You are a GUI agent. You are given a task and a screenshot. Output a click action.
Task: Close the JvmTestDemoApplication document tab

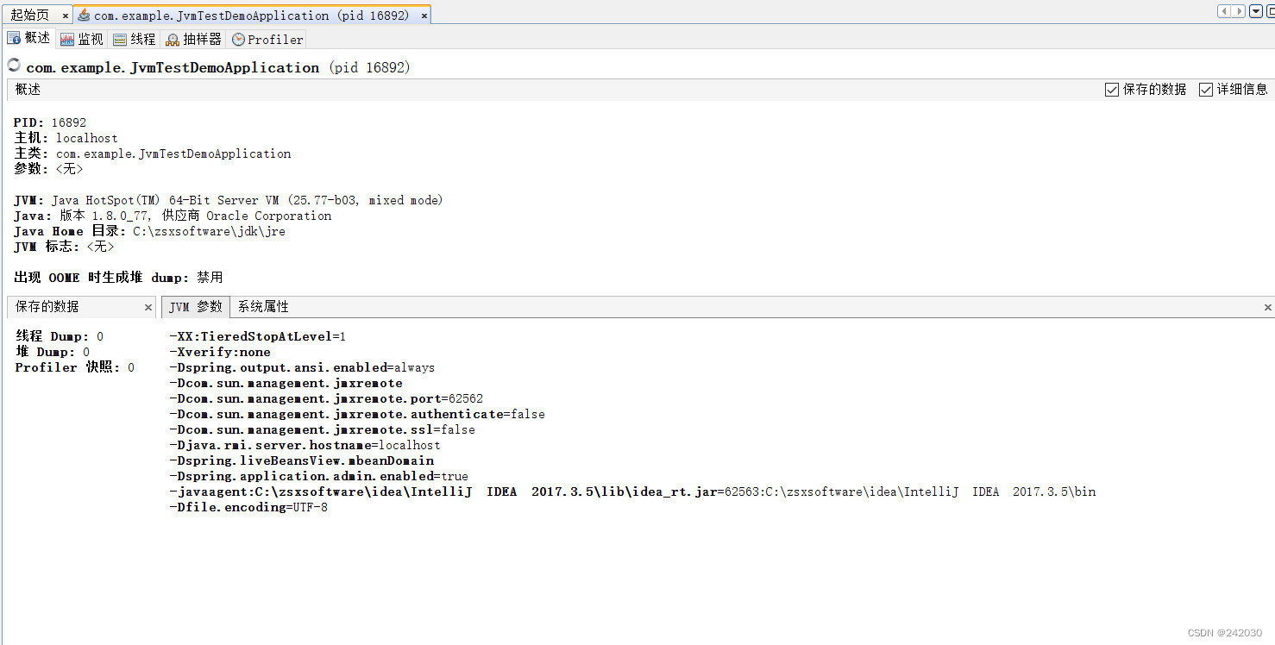424,16
